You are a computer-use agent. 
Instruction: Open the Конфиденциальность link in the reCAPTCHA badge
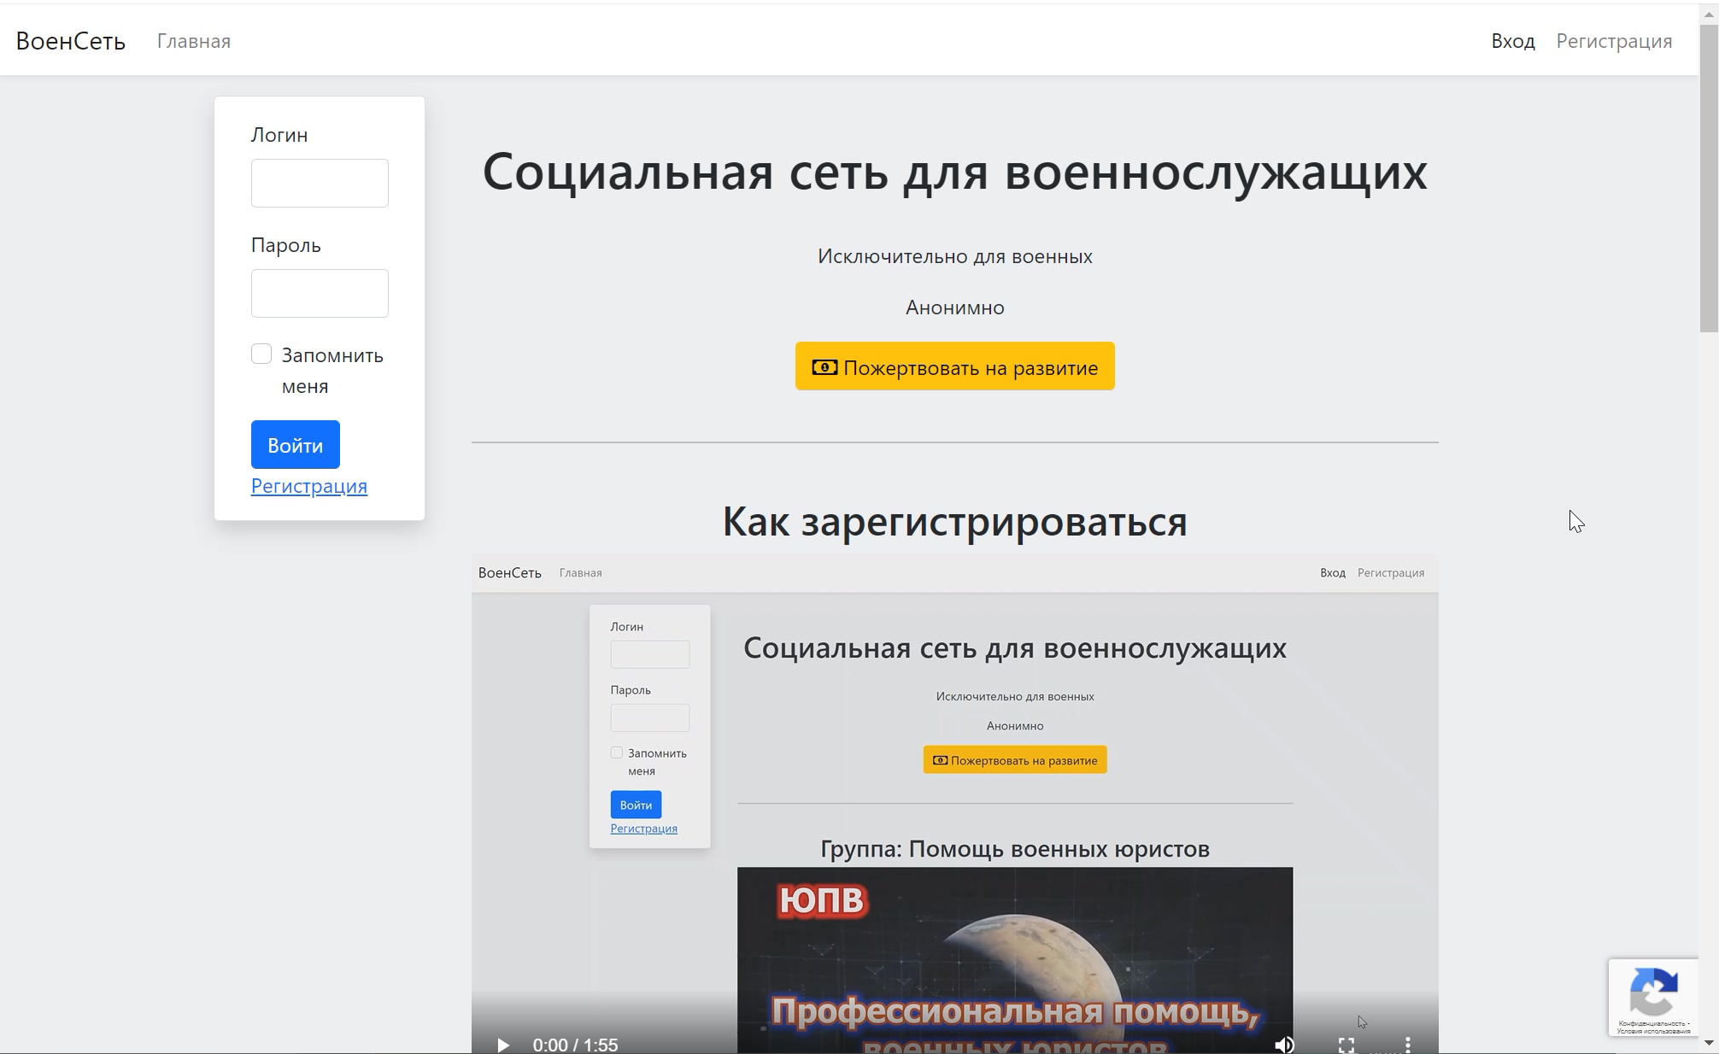click(1651, 1023)
